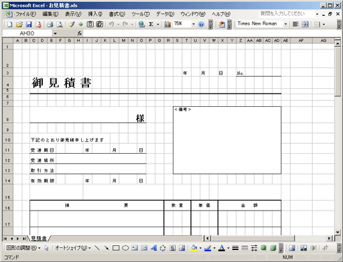
Task: Click the 図形の調整 Draw button
Action: 23,248
